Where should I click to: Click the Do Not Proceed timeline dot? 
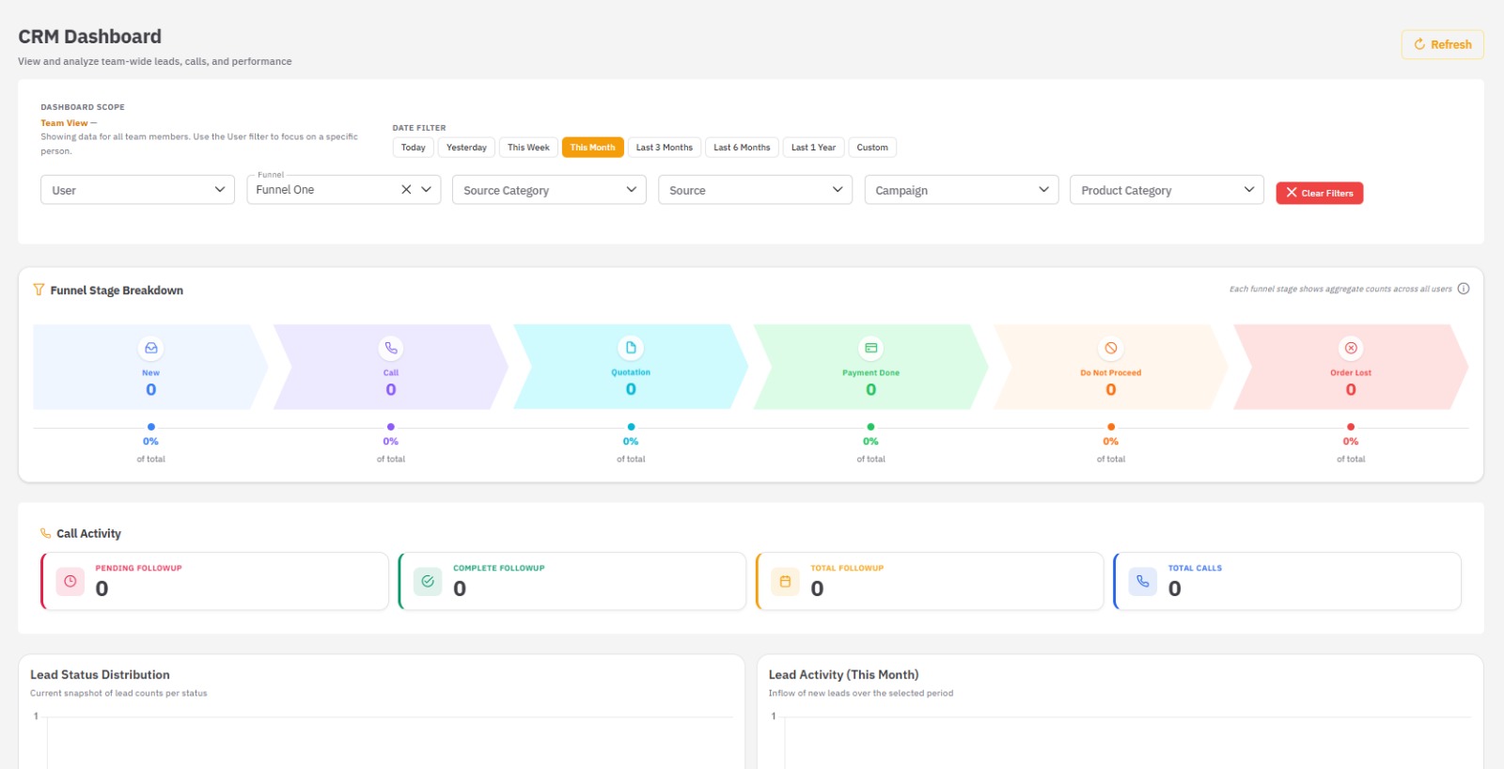(x=1111, y=427)
